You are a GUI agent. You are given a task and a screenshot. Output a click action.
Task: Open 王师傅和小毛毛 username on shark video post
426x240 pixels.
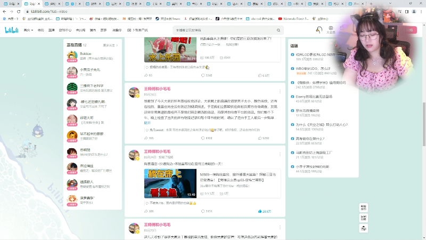(157, 151)
